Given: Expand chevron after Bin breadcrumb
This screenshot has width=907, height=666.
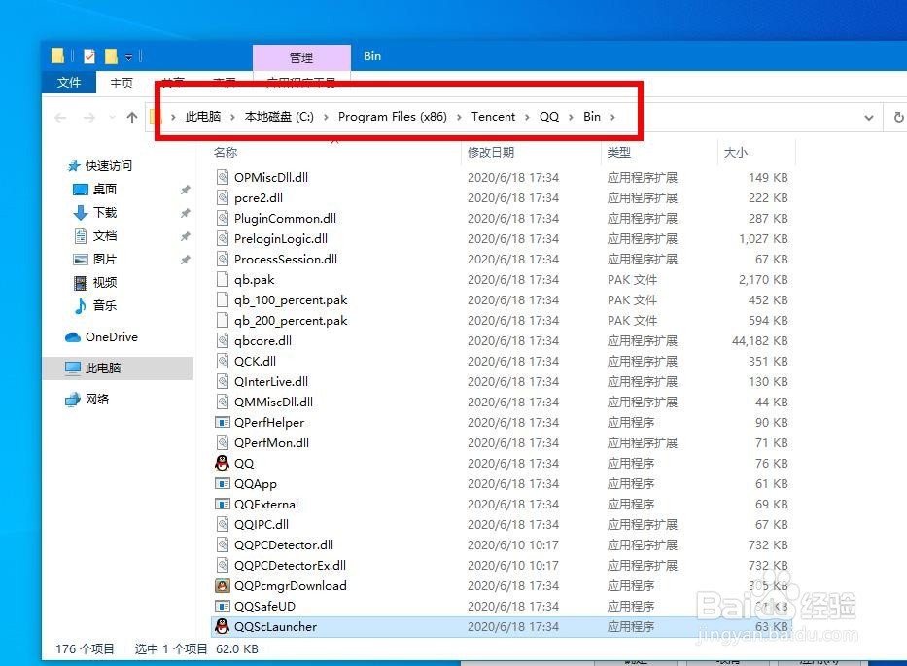Looking at the screenshot, I should [612, 118].
